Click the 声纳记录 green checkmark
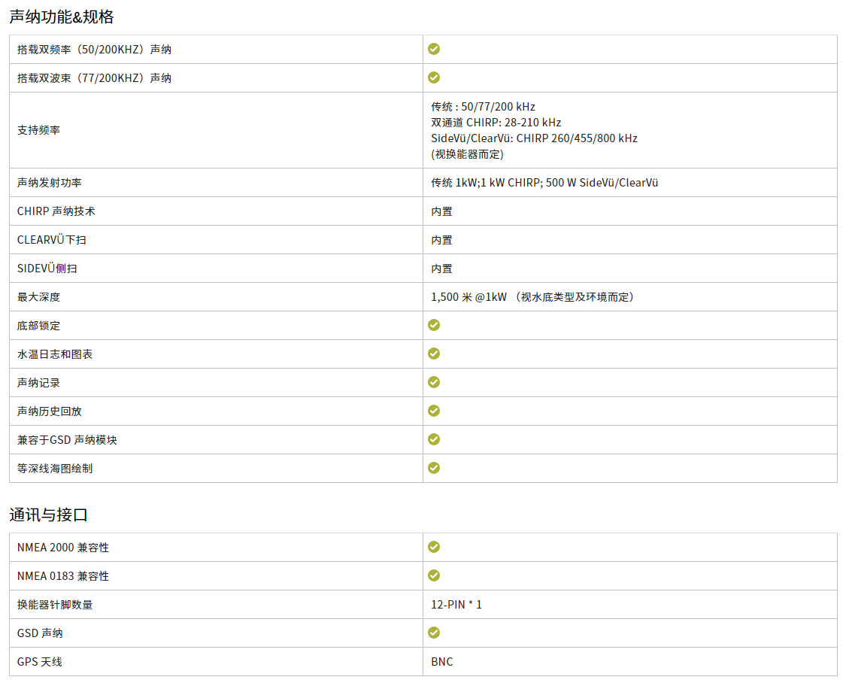This screenshot has height=689, width=858. click(x=434, y=382)
